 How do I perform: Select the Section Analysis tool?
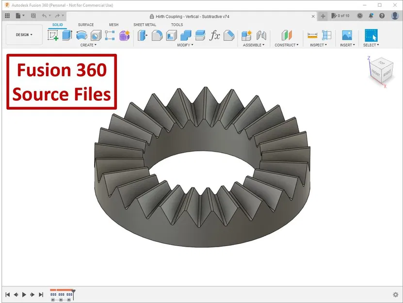(327, 35)
